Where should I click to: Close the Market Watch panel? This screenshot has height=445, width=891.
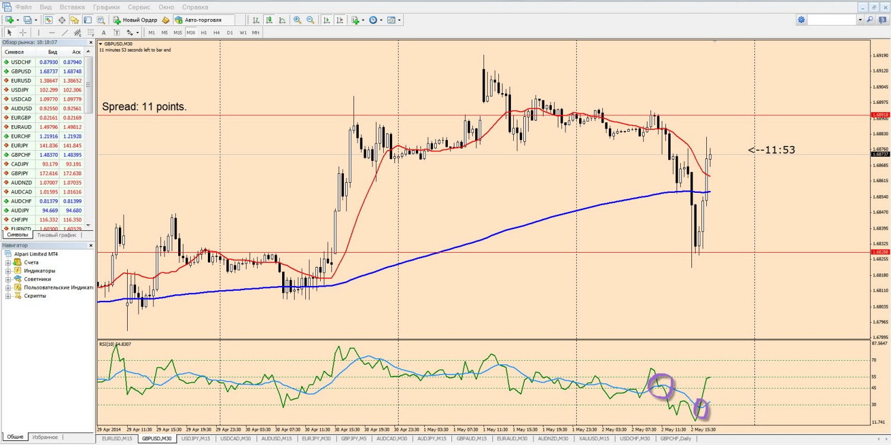click(x=91, y=43)
